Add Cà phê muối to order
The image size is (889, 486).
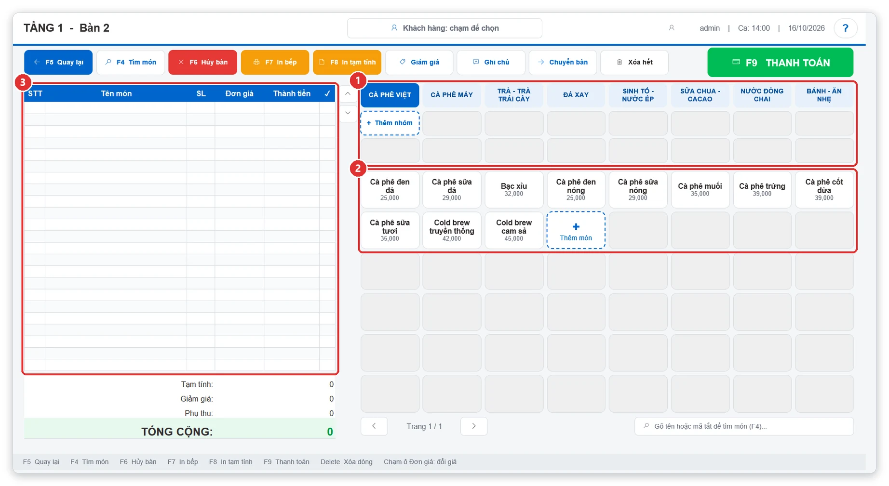(700, 189)
